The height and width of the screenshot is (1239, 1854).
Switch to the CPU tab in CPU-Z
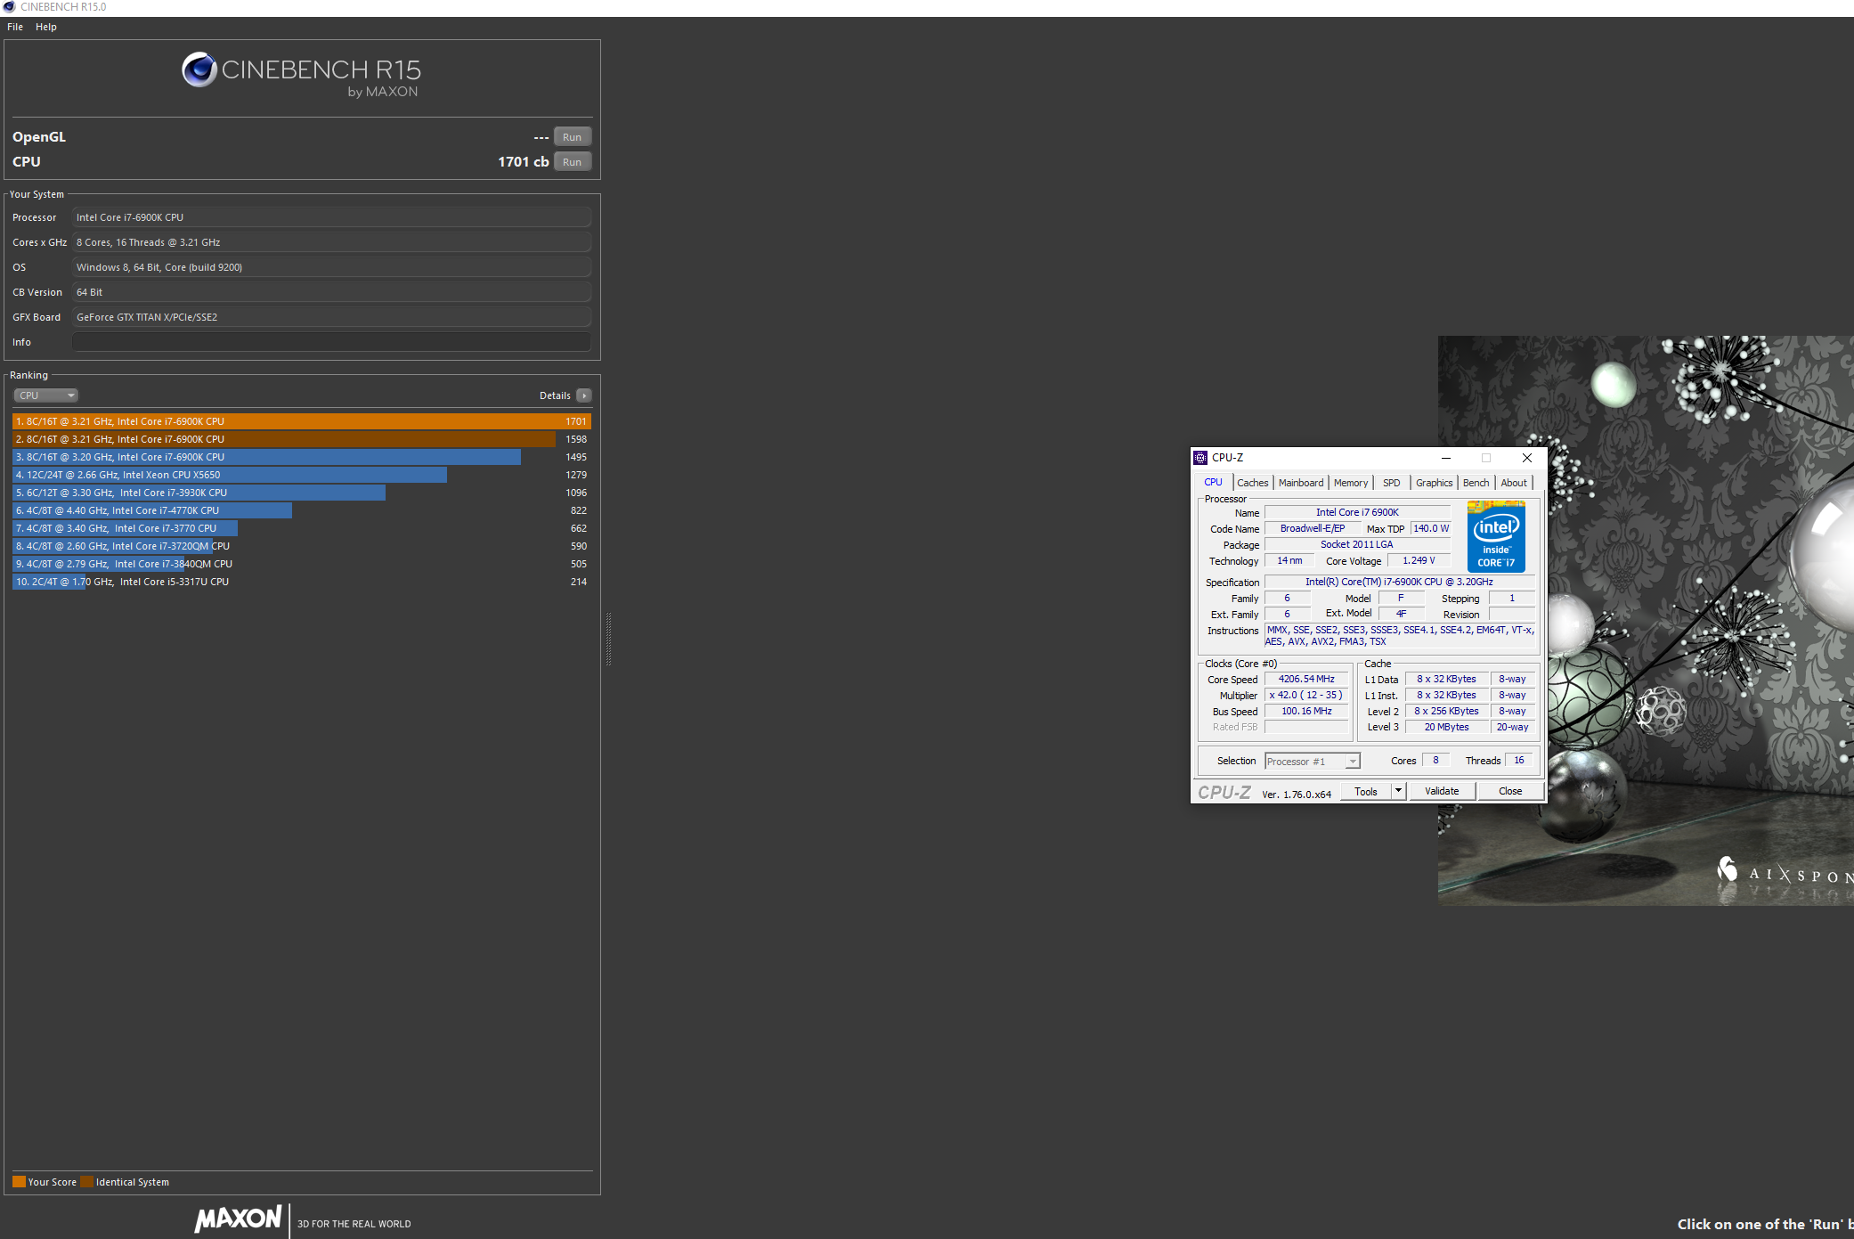(x=1213, y=483)
